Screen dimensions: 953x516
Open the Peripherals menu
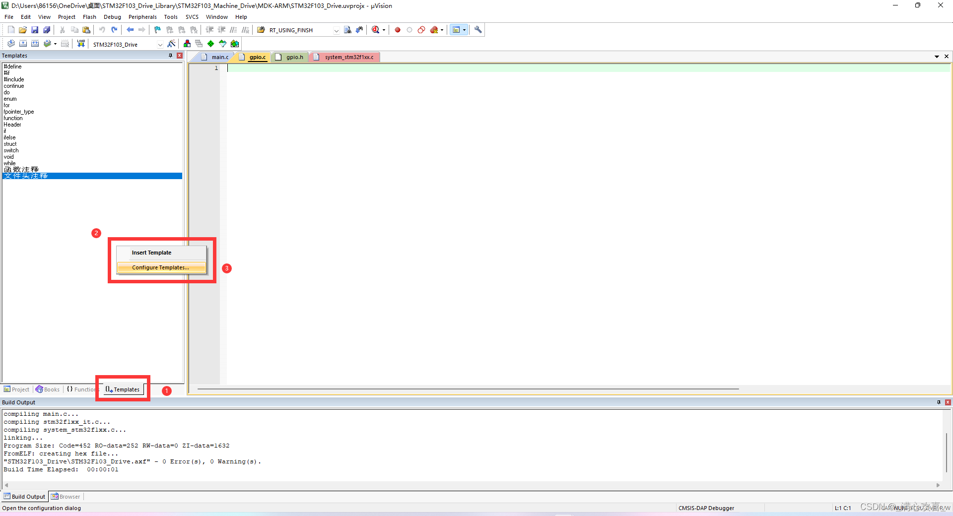[142, 17]
